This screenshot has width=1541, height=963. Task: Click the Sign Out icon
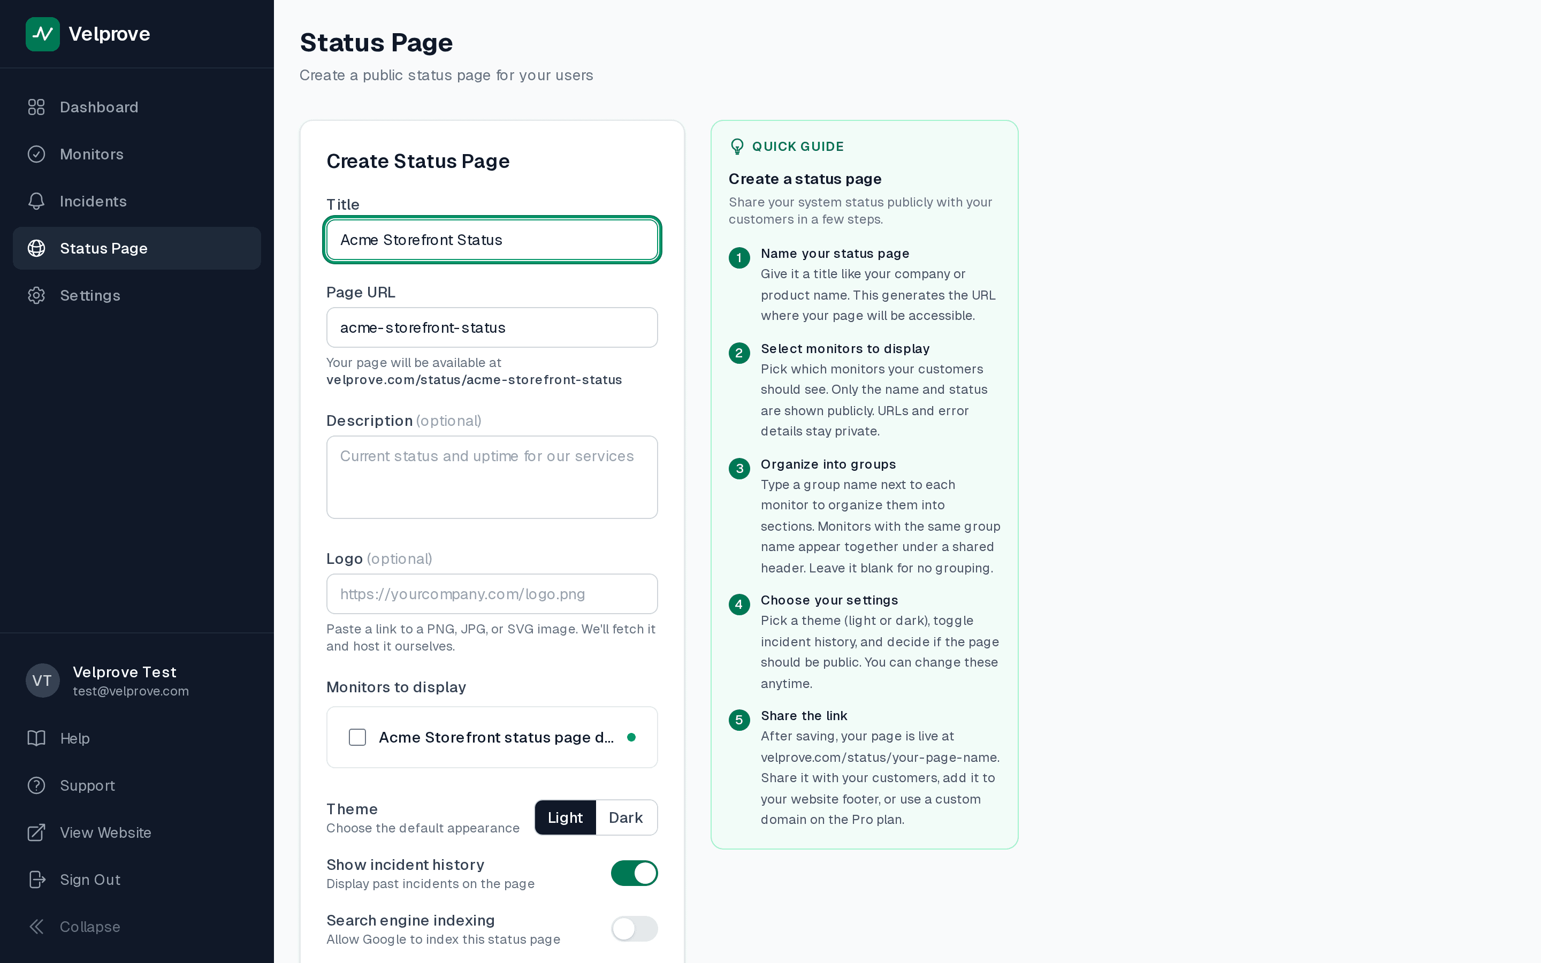[x=36, y=880]
